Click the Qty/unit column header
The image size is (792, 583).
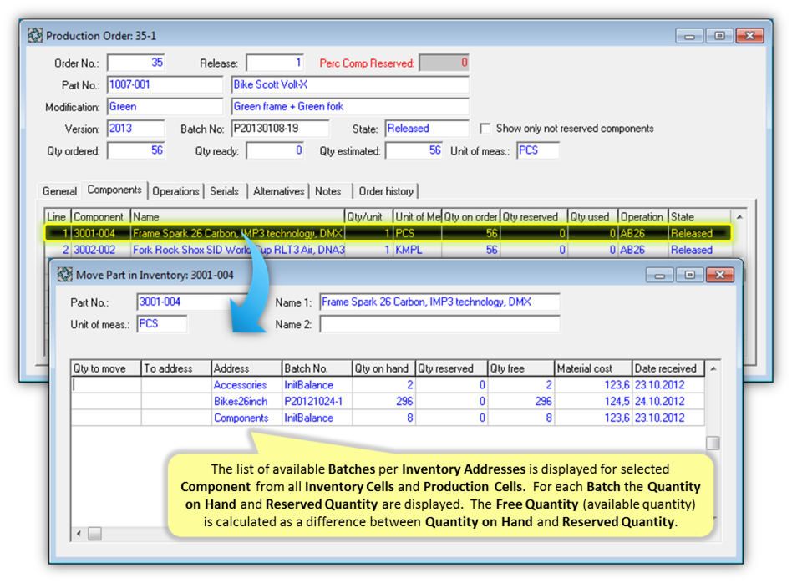(x=368, y=216)
